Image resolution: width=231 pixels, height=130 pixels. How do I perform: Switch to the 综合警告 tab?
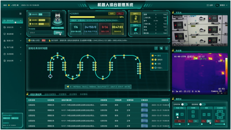(73, 94)
